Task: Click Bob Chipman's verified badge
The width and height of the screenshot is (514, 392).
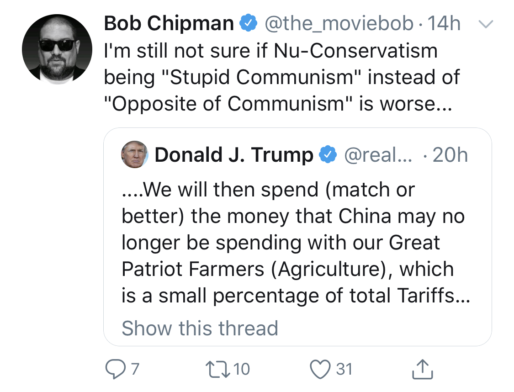Action: coord(249,23)
